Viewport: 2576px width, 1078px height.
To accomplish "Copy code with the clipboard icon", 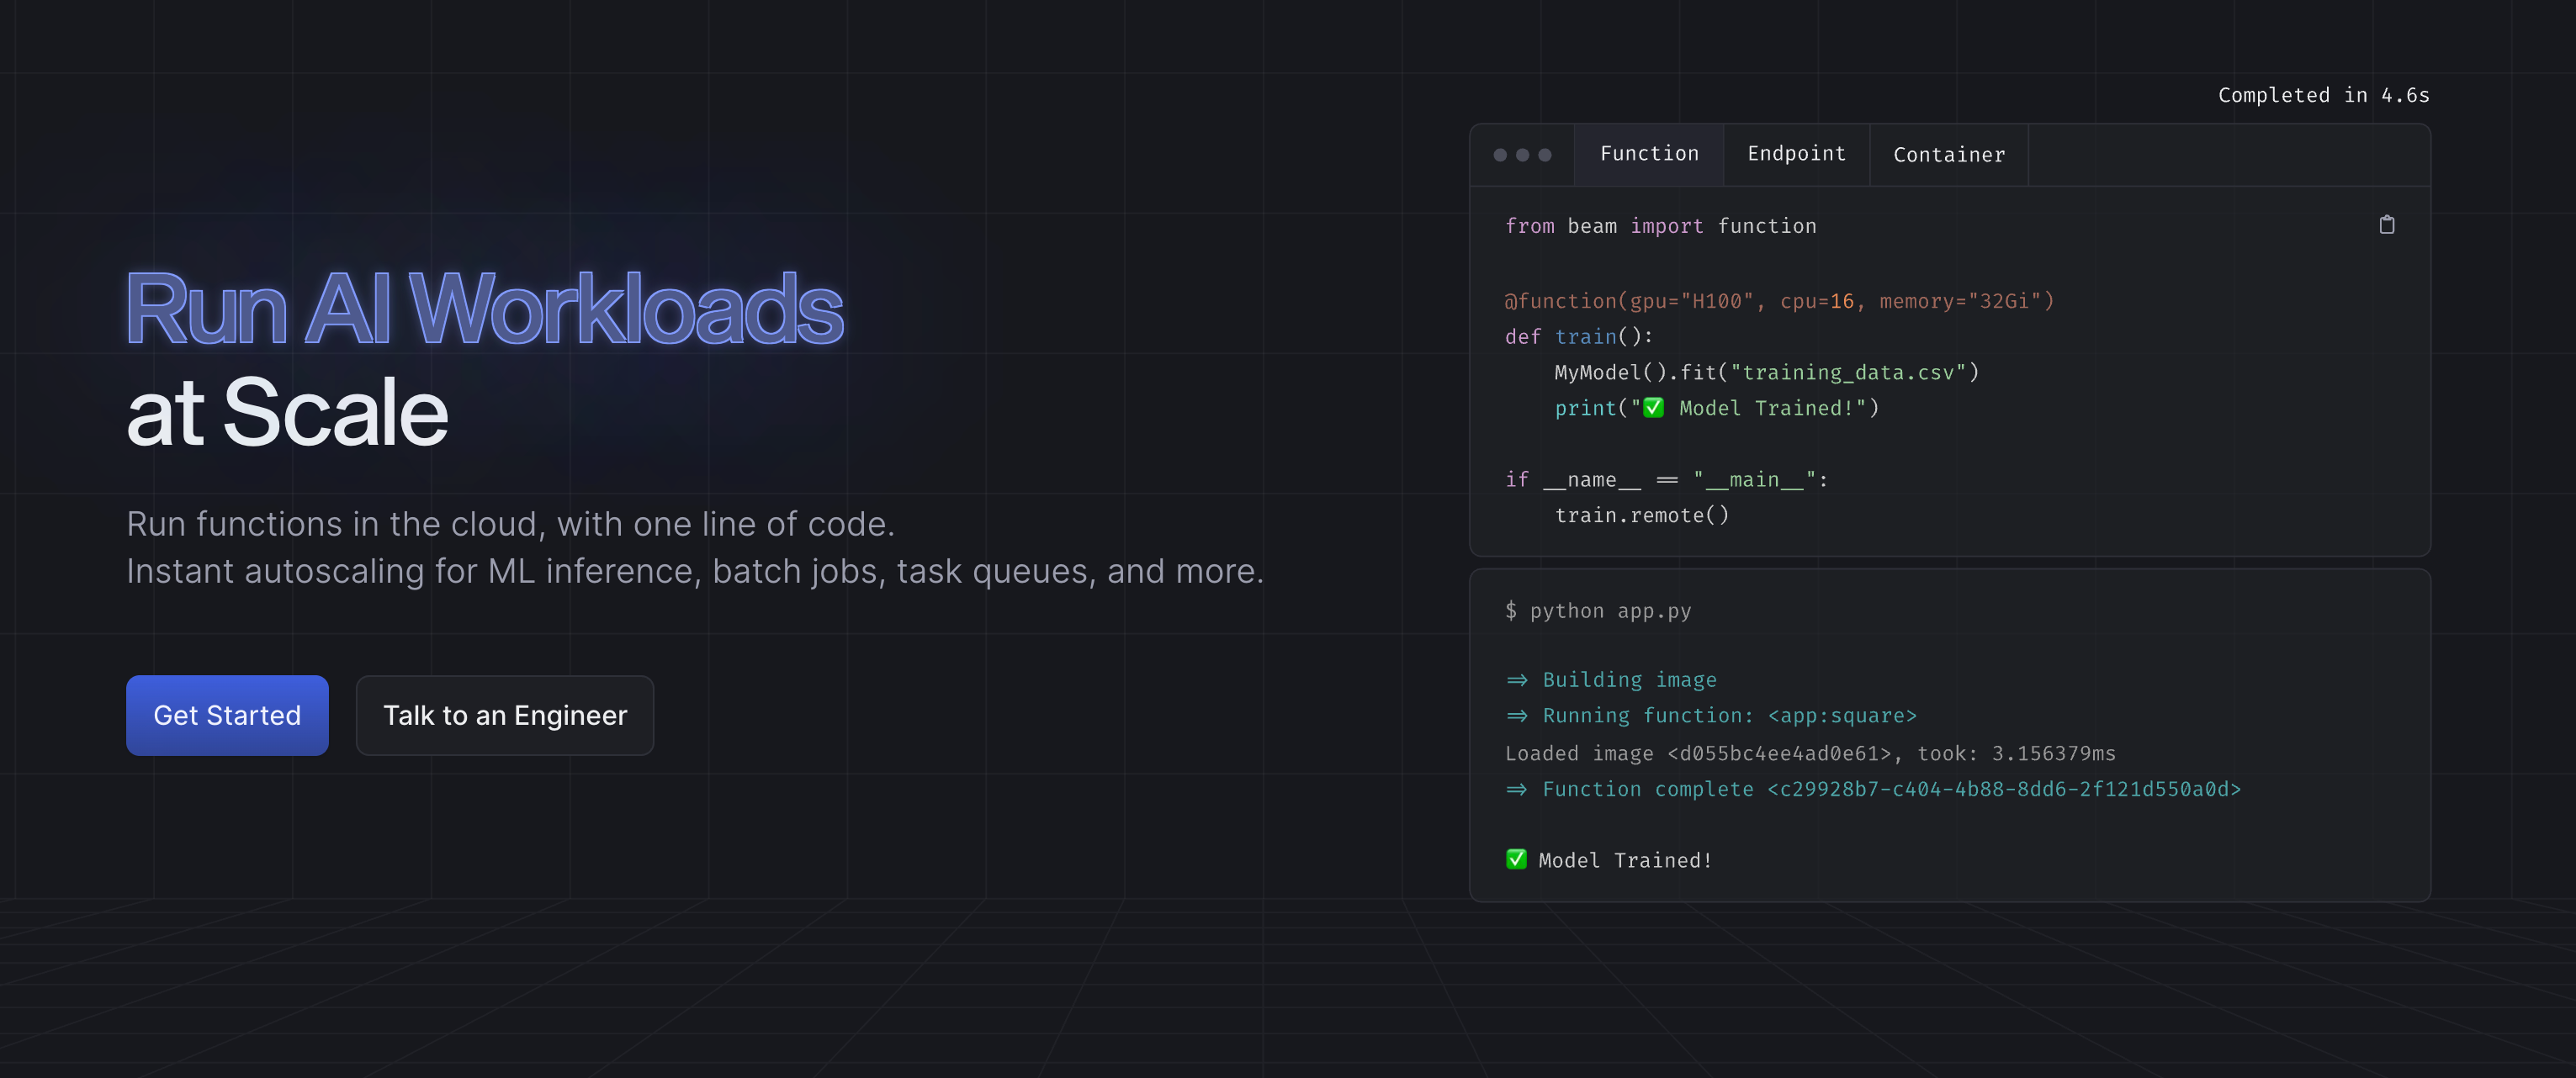I will 2386,225.
